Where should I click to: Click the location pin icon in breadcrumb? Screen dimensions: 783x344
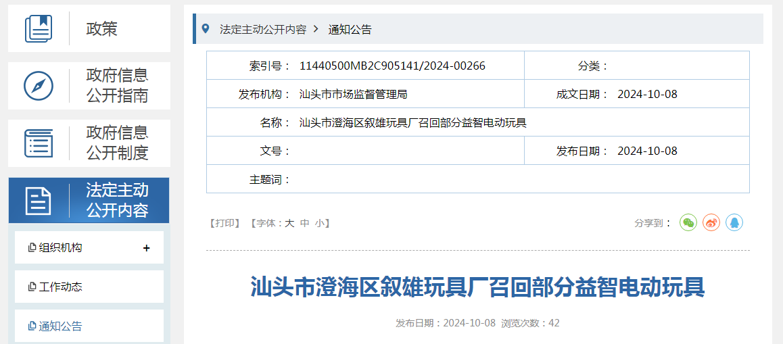point(206,29)
